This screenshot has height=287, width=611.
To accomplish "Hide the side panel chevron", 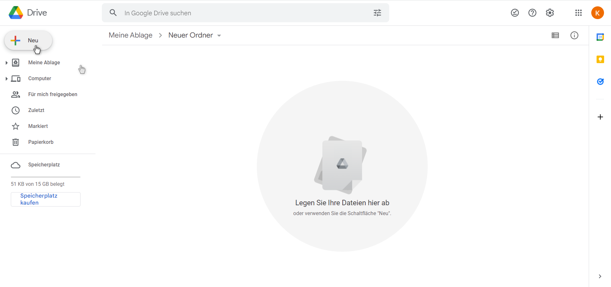I will coord(600,276).
